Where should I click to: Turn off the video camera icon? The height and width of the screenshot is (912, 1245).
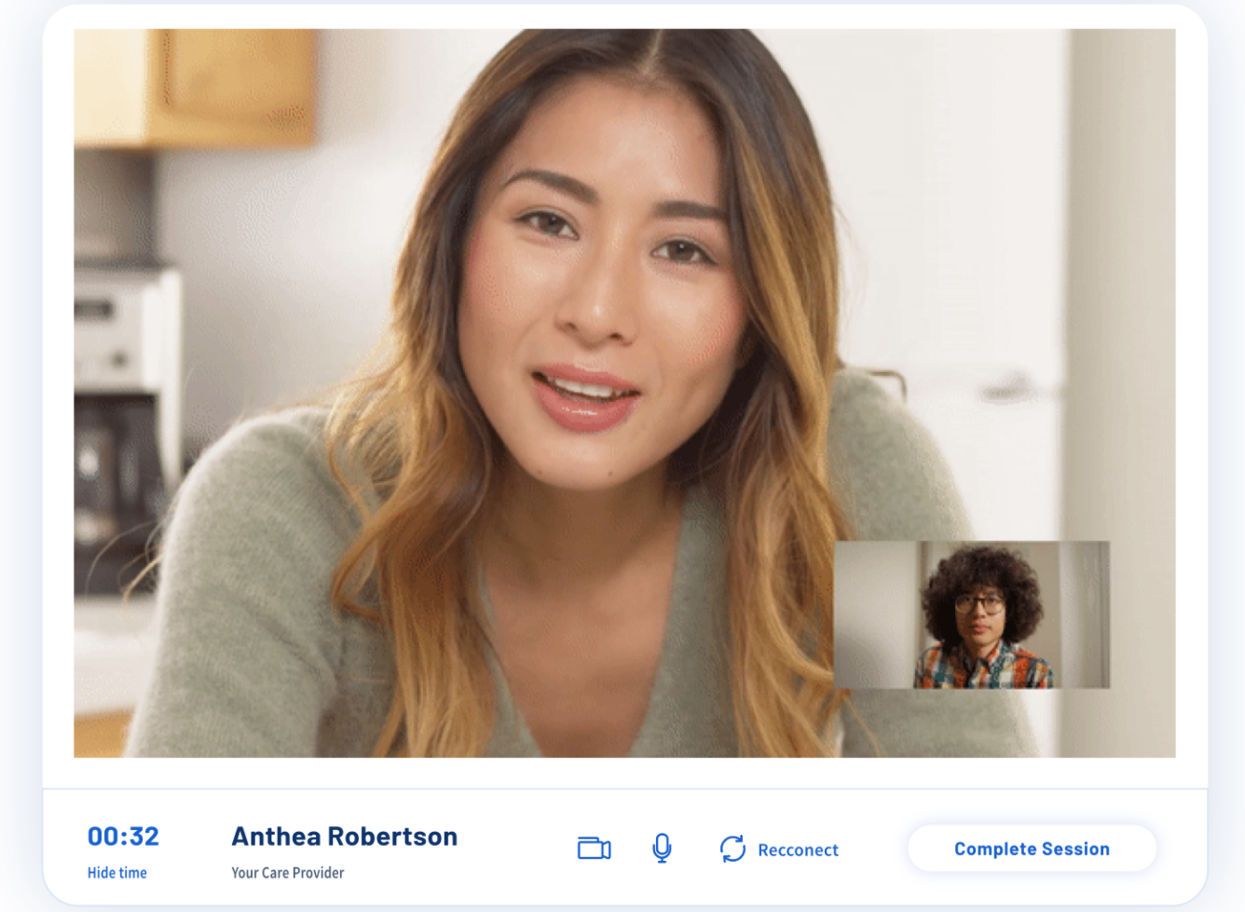(x=594, y=849)
